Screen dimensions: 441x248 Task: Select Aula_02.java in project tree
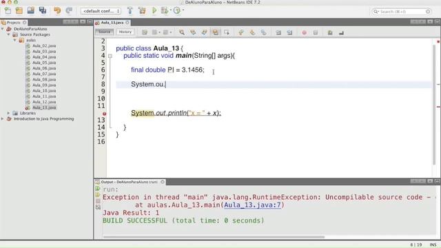pyautogui.click(x=44, y=45)
